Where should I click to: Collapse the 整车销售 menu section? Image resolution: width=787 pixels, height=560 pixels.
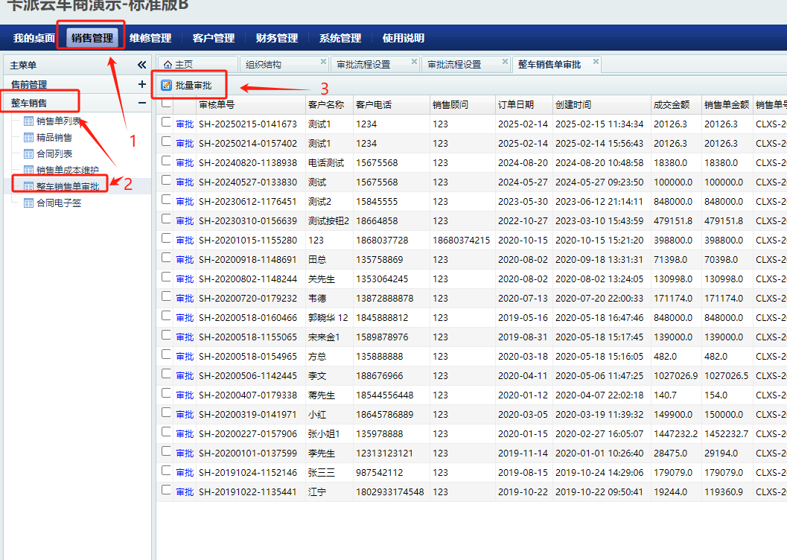(x=141, y=103)
